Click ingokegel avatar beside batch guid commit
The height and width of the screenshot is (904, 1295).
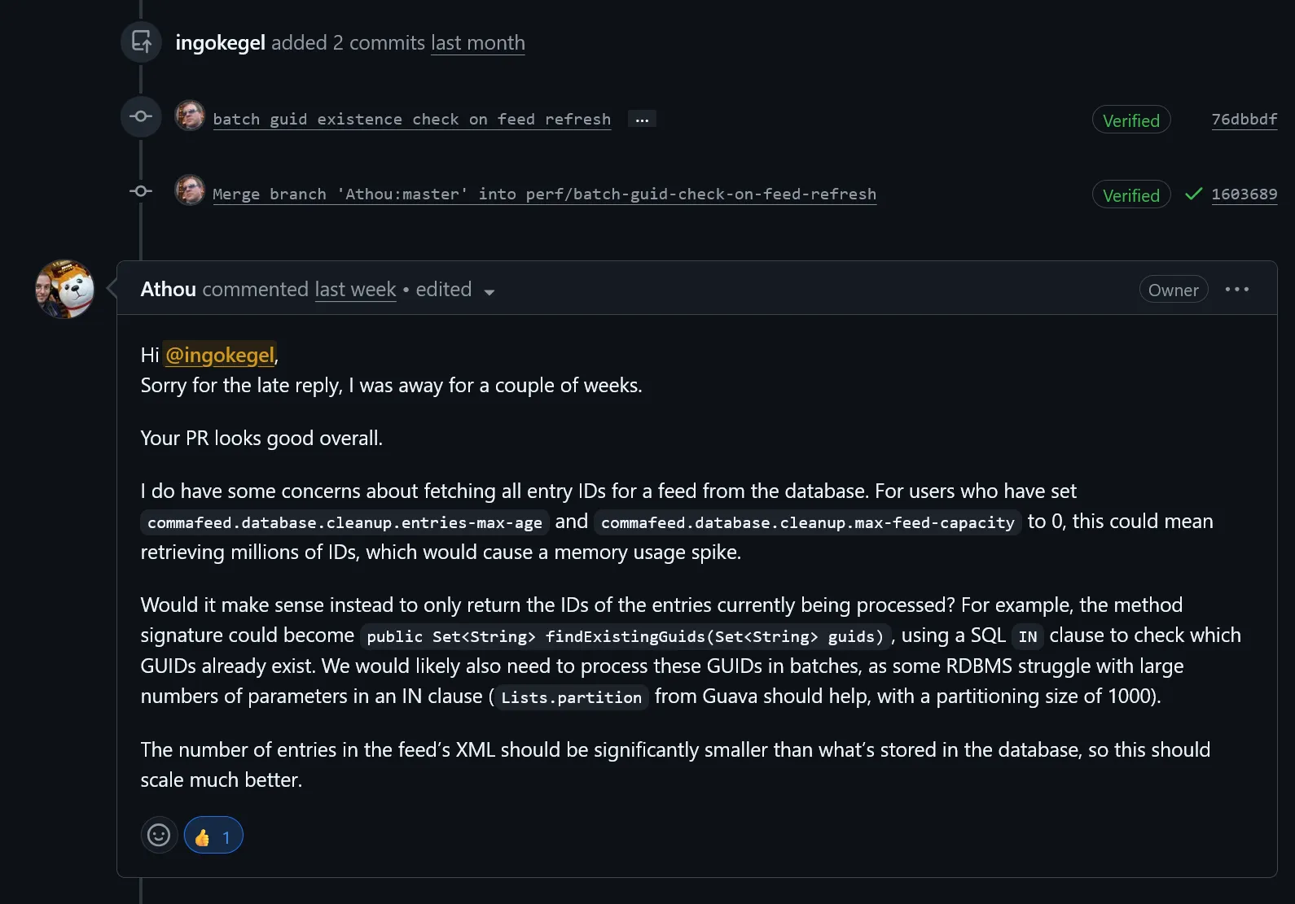pyautogui.click(x=190, y=116)
